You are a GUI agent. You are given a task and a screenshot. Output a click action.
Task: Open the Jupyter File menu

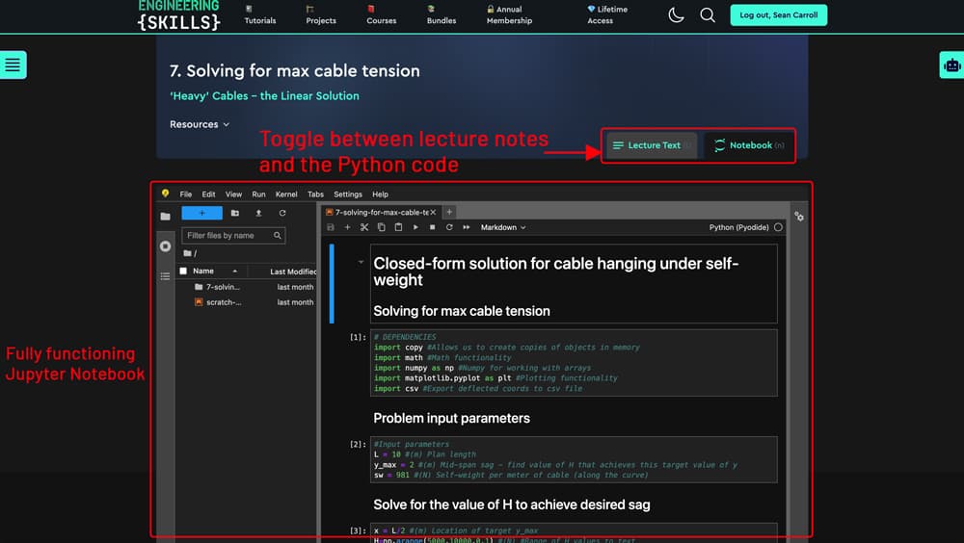(186, 194)
